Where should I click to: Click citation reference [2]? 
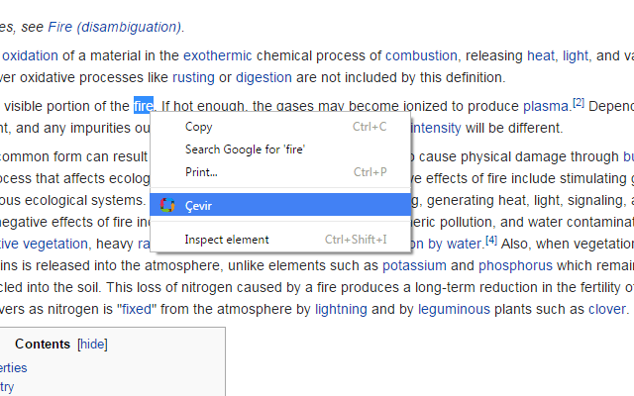coord(579,102)
